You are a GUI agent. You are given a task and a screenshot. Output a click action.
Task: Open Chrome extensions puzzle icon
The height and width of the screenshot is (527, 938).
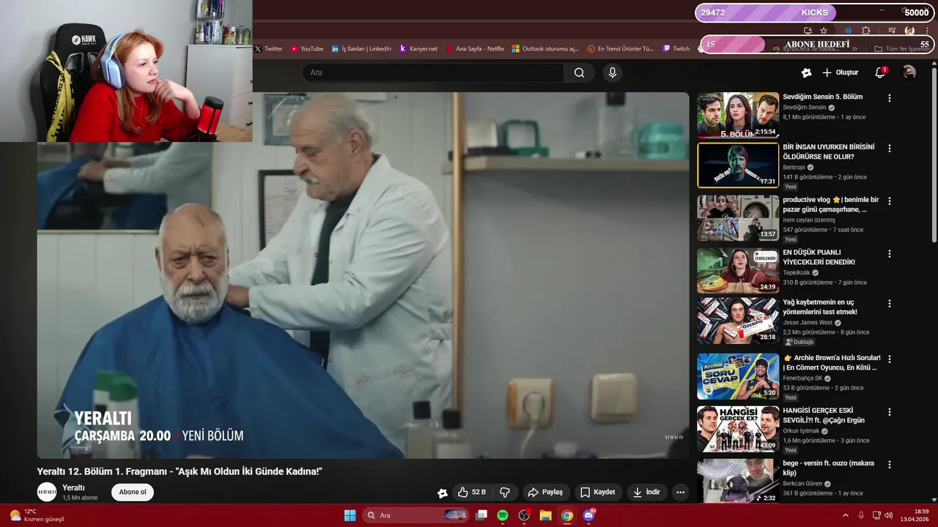pos(865,31)
